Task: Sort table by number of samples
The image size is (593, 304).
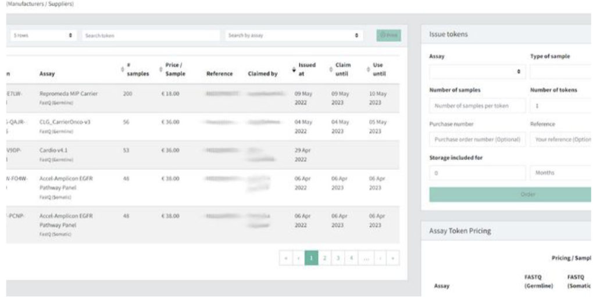Action: click(135, 70)
